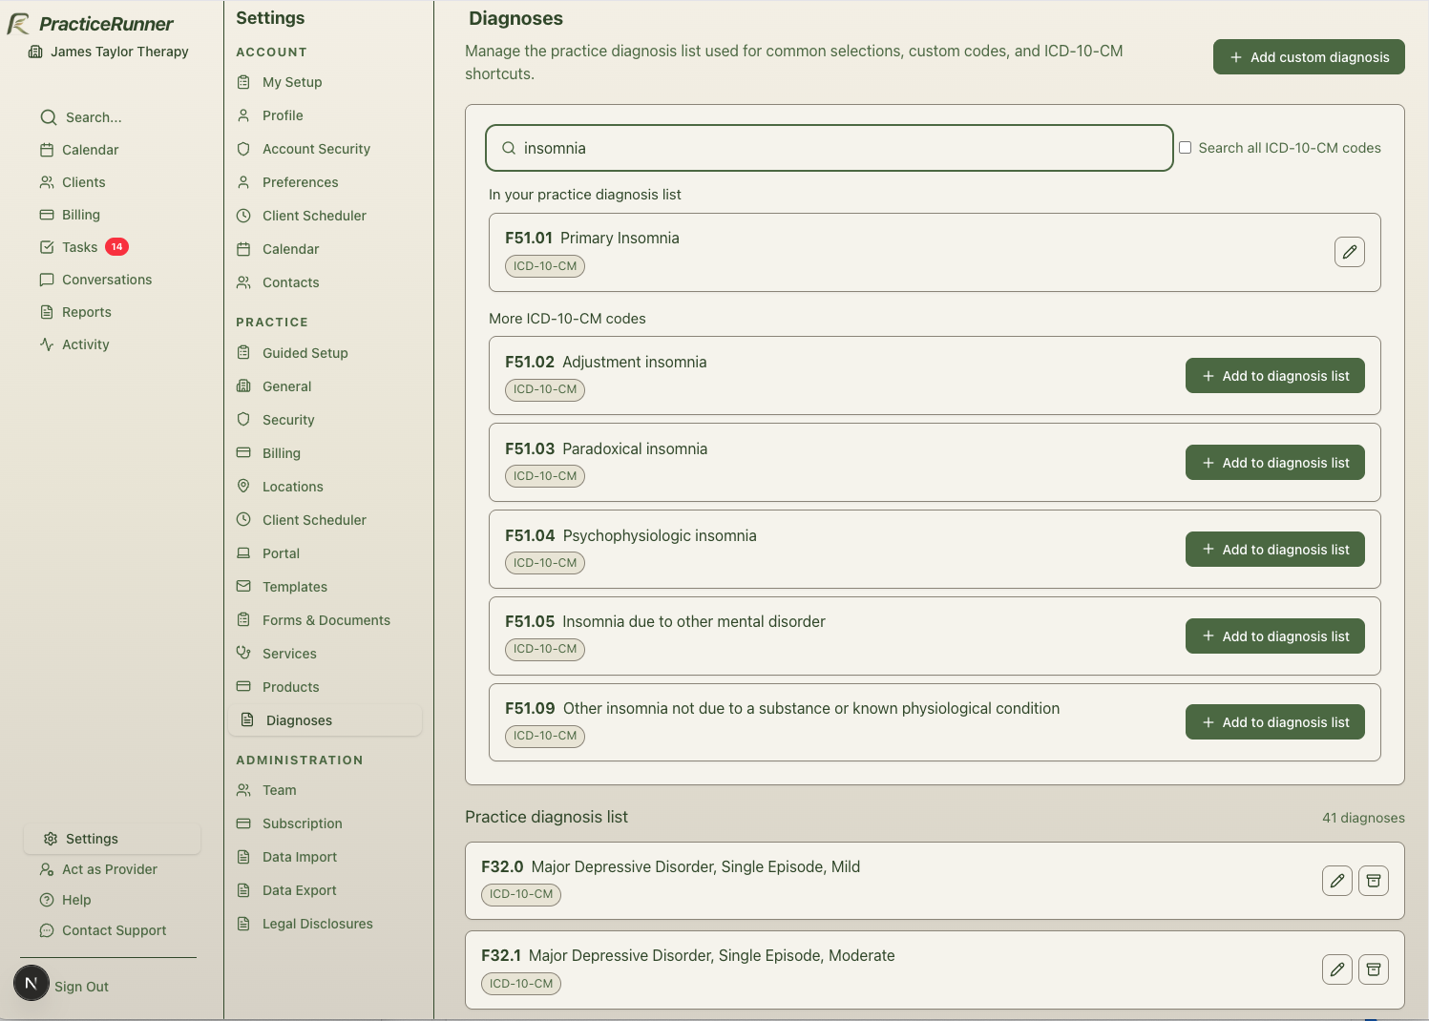Image resolution: width=1429 pixels, height=1021 pixels.
Task: Click the pencil edit icon for F51.01 Primary Insomnia
Action: (x=1349, y=252)
